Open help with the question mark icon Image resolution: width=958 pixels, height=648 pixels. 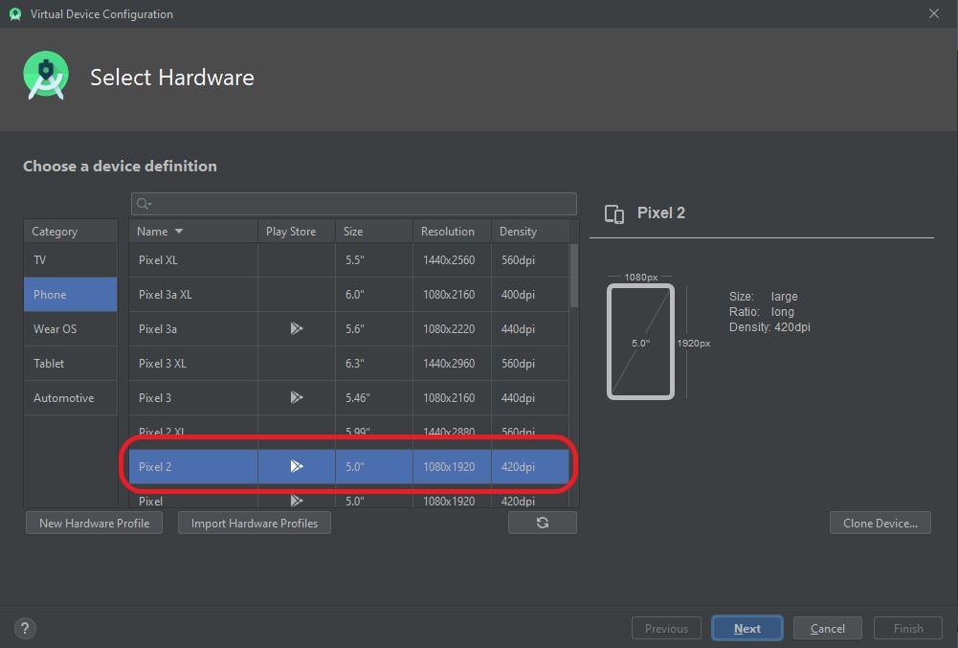pos(25,628)
